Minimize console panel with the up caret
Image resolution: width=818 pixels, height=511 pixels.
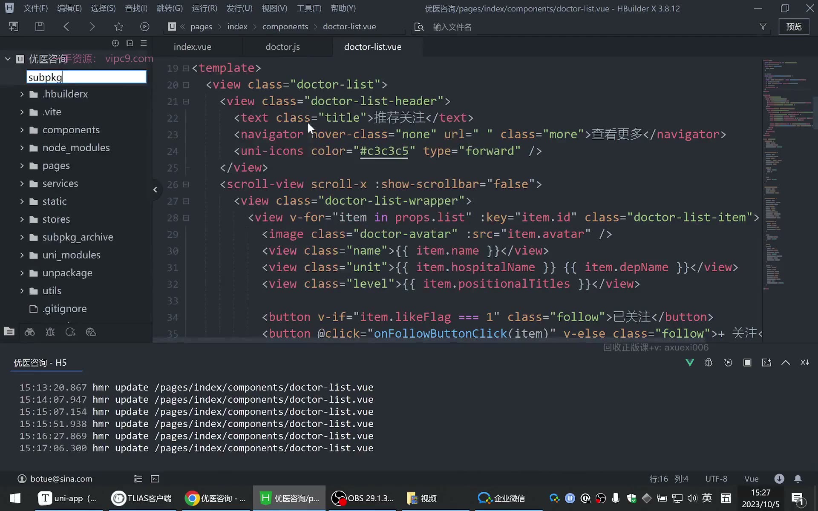[x=786, y=362]
